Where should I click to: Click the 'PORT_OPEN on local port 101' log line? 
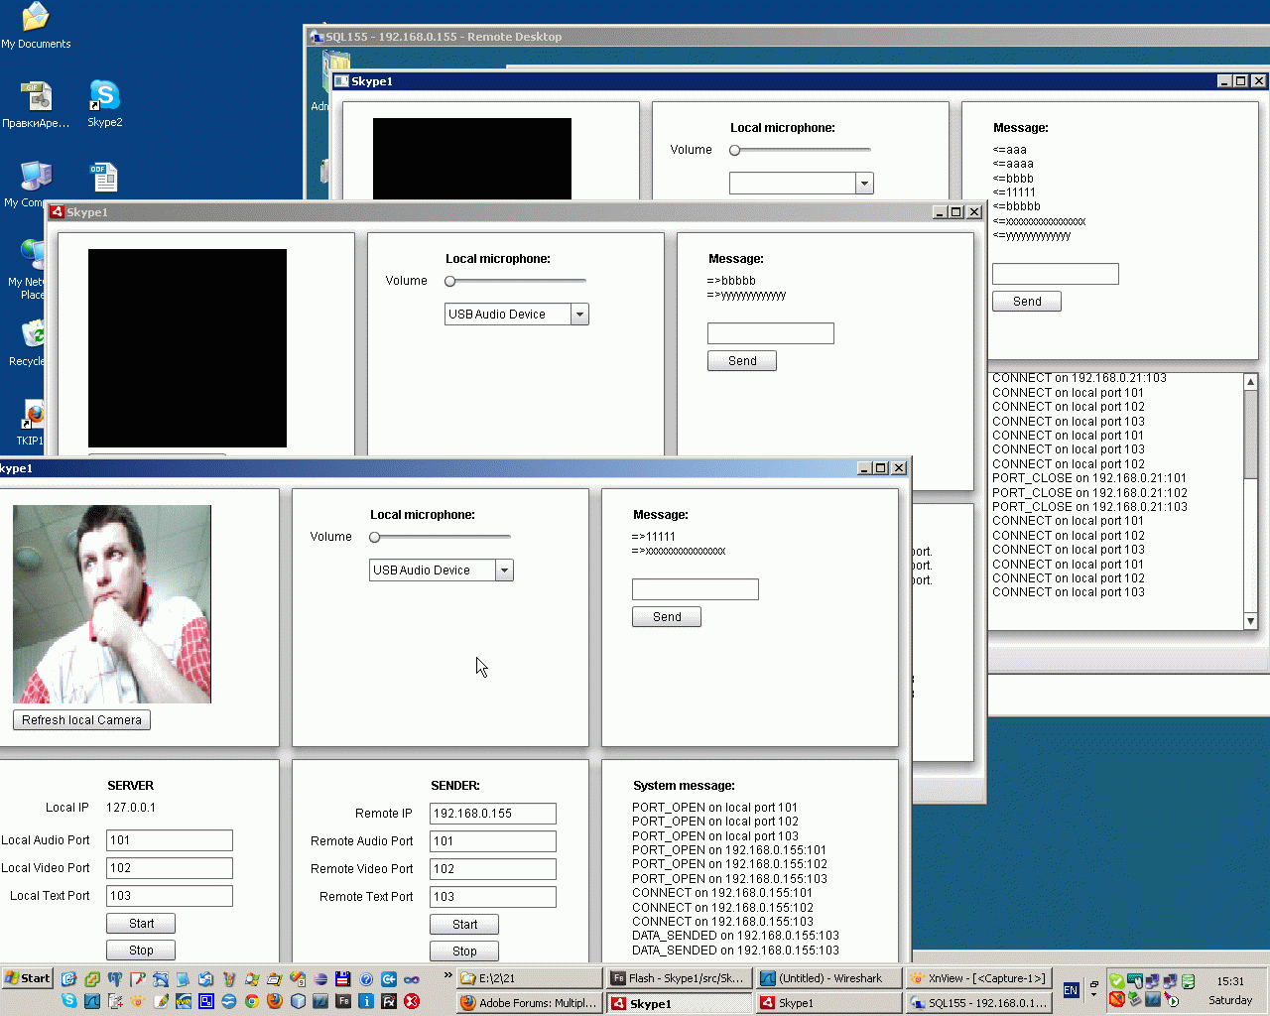point(715,808)
